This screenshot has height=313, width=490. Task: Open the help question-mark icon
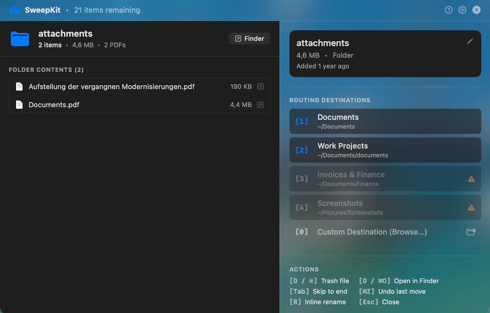449,10
